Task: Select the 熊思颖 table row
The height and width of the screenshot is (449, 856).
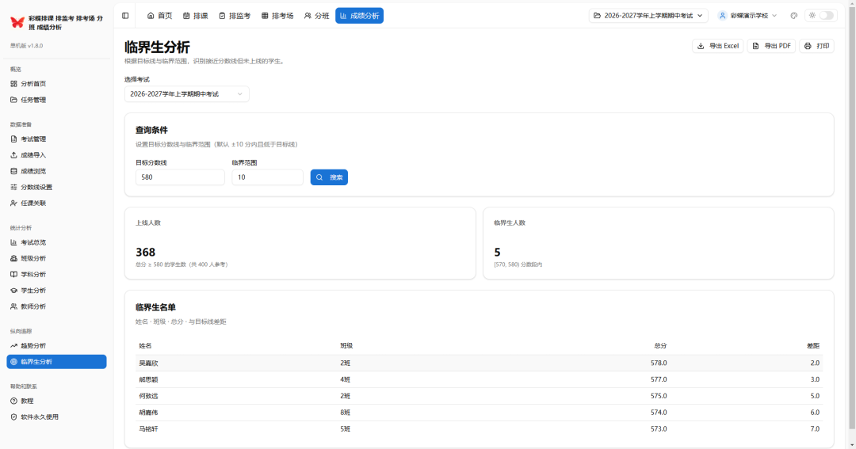Action: coord(480,380)
